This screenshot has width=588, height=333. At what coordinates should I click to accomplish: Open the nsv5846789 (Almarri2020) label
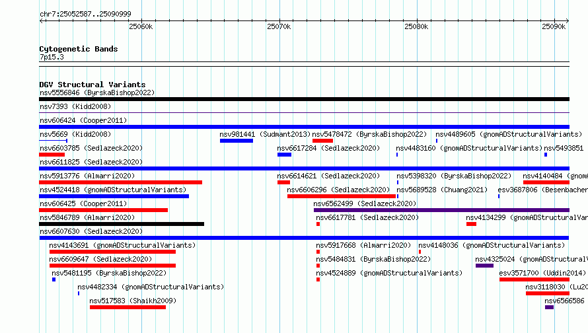point(87,217)
